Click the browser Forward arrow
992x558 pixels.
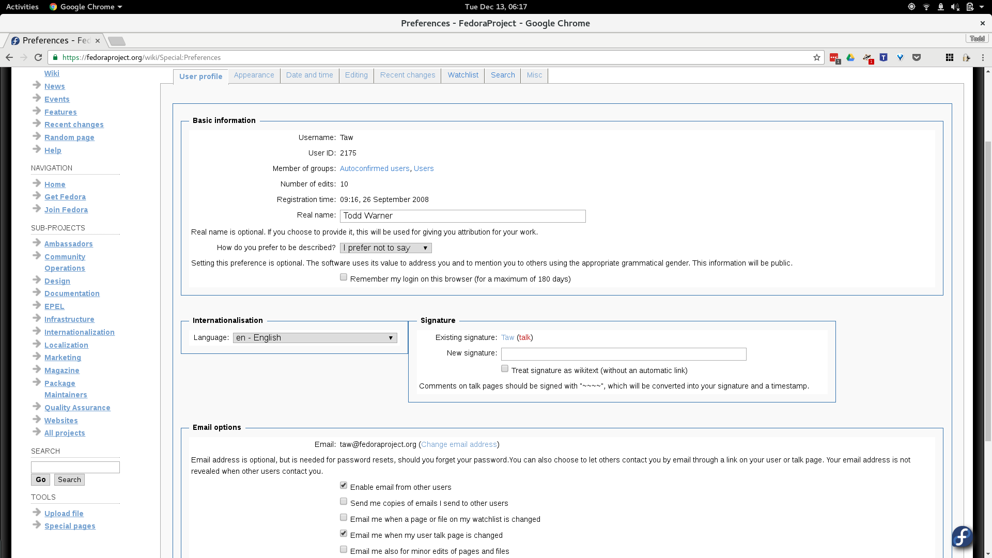tap(23, 57)
